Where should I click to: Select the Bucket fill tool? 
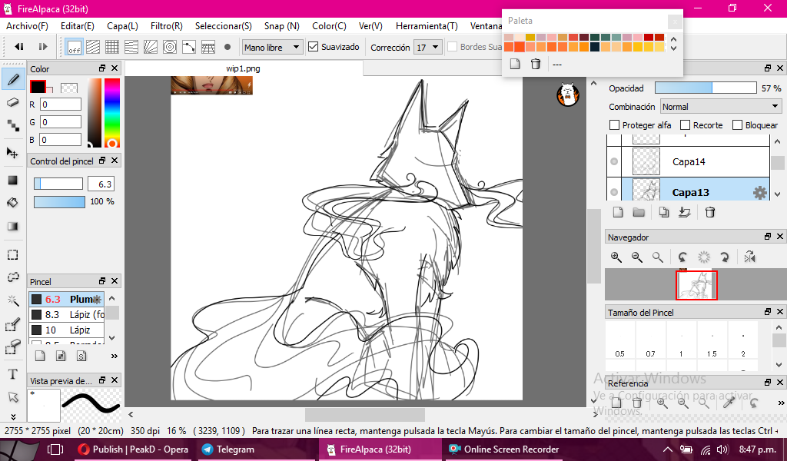13,203
